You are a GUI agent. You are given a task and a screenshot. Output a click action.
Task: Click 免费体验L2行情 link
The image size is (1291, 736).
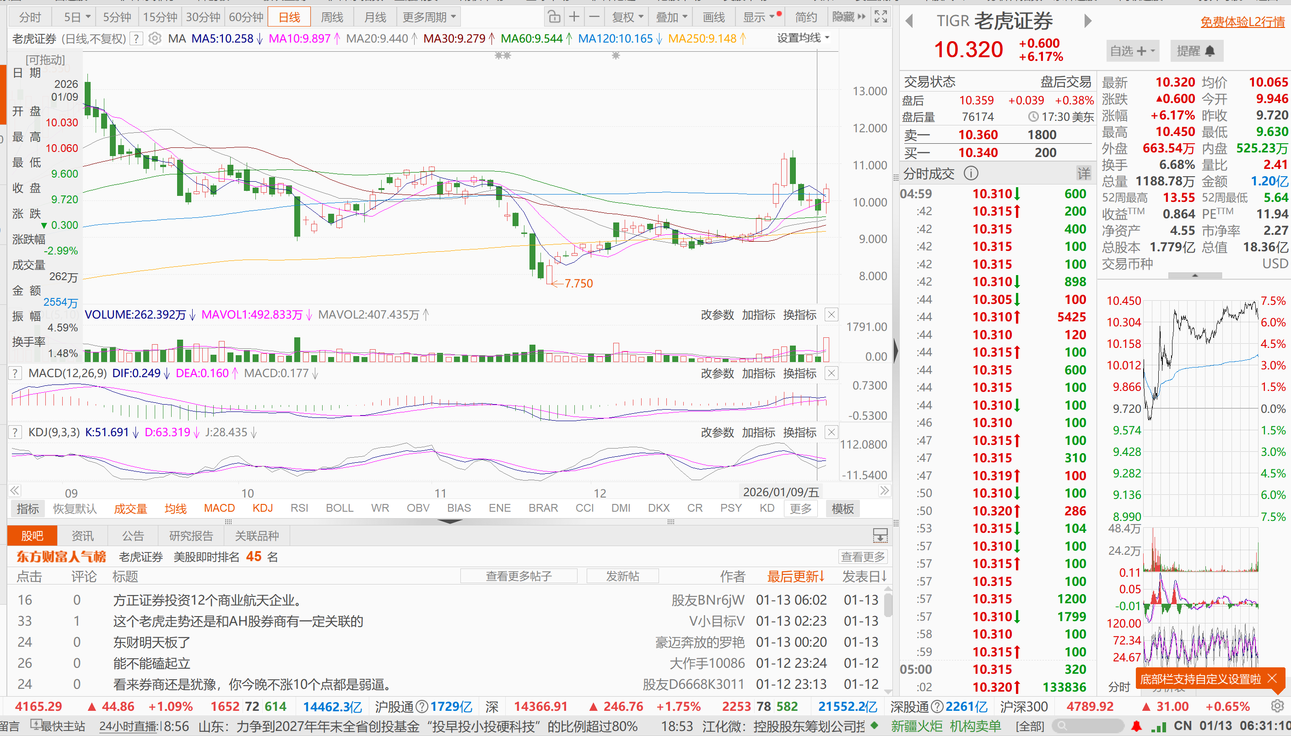[x=1242, y=22]
